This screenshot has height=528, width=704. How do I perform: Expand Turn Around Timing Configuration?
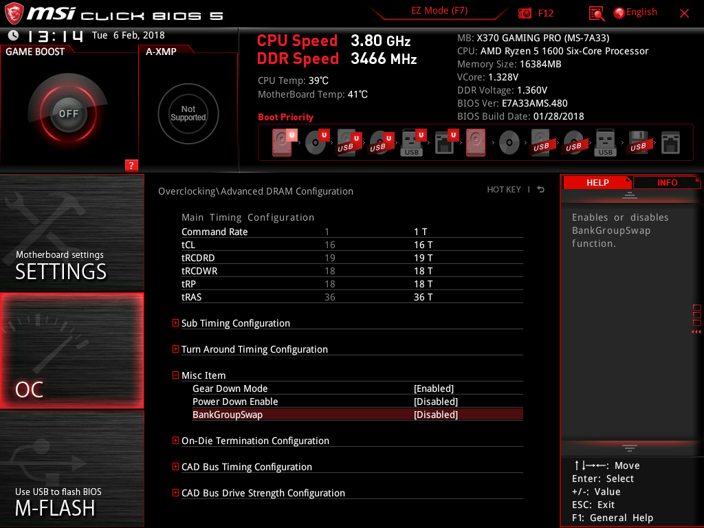click(175, 349)
